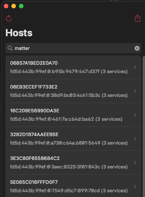This screenshot has height=197, width=145.
Task: Open host 16C209E56990DA3E
Action: [x=73, y=115]
